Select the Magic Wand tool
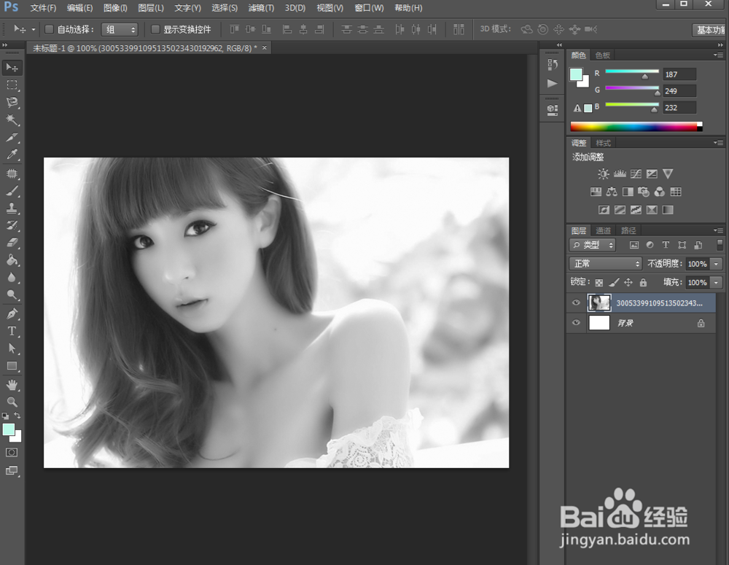The image size is (729, 565). [x=12, y=120]
